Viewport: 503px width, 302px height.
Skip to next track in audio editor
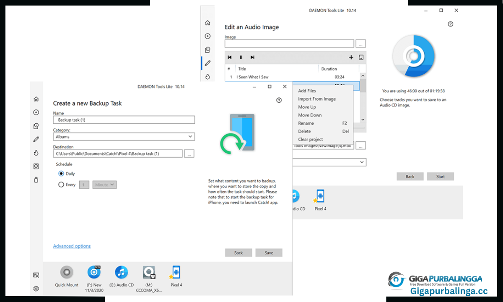coord(252,57)
